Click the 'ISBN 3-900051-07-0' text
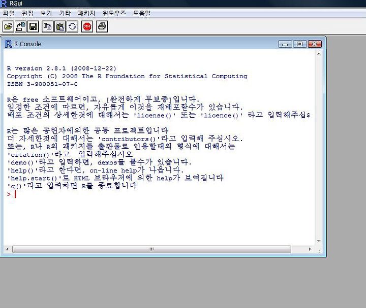 click(42, 84)
